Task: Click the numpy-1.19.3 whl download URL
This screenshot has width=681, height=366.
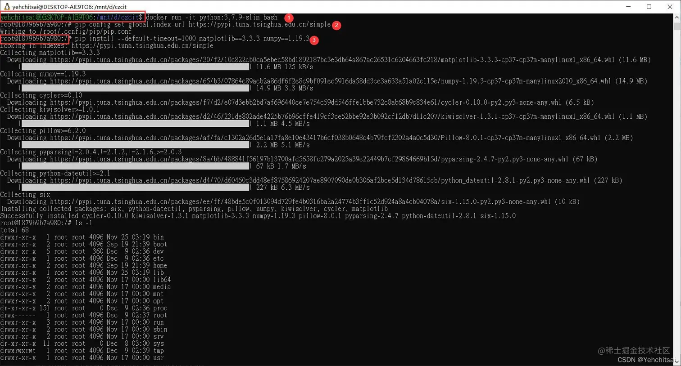Action: pos(331,81)
